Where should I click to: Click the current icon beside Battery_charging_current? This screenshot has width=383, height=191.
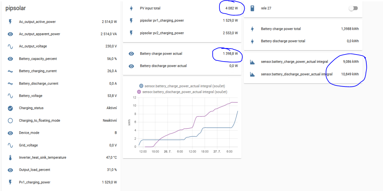(10, 71)
